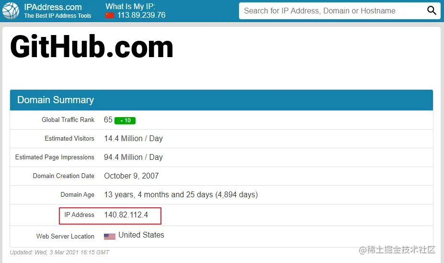
Task: Click the IPAddress.com globe logo
Action: [11, 11]
